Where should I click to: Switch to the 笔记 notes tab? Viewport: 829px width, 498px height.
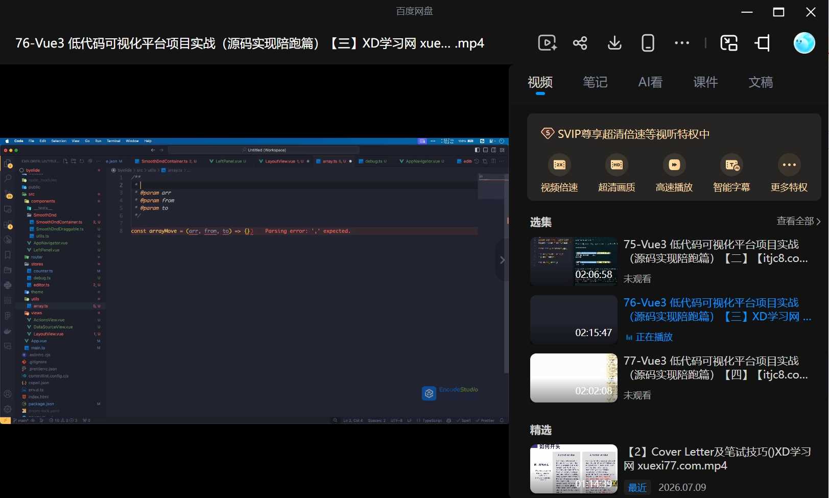coord(595,82)
